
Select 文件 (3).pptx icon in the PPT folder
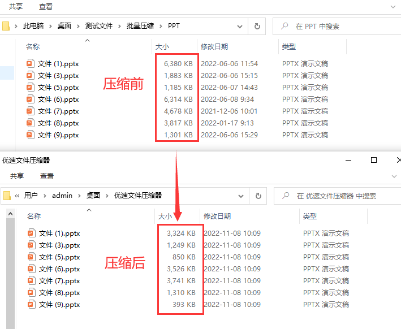tap(30, 75)
